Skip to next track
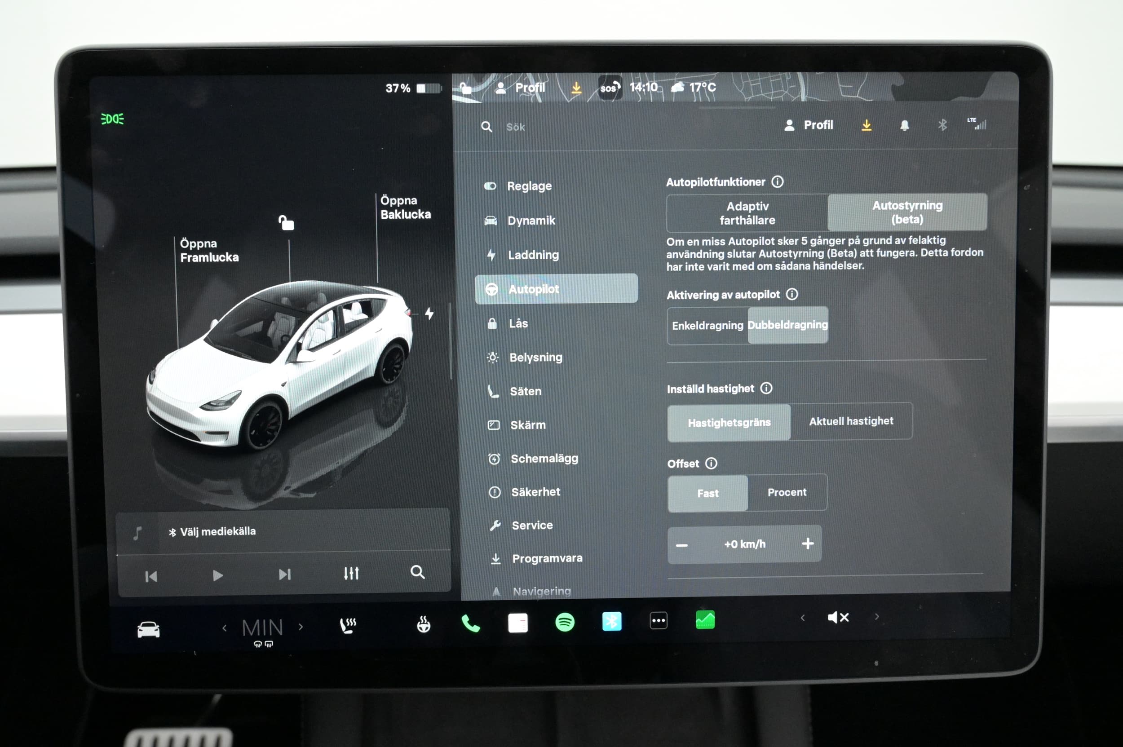Viewport: 1123px width, 747px height. point(284,575)
